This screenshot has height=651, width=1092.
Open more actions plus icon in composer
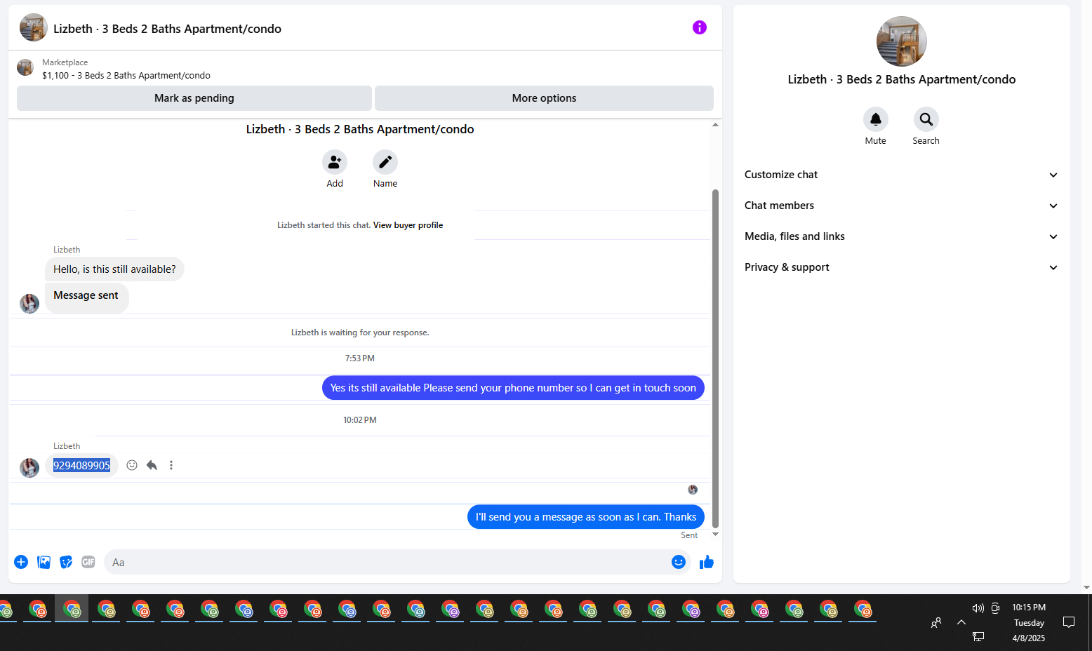(21, 562)
